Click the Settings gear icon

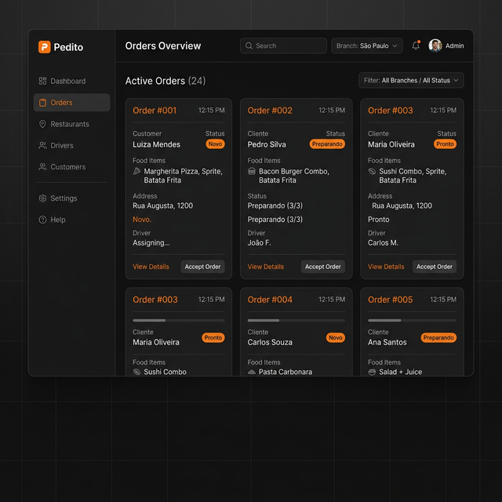(x=42, y=198)
